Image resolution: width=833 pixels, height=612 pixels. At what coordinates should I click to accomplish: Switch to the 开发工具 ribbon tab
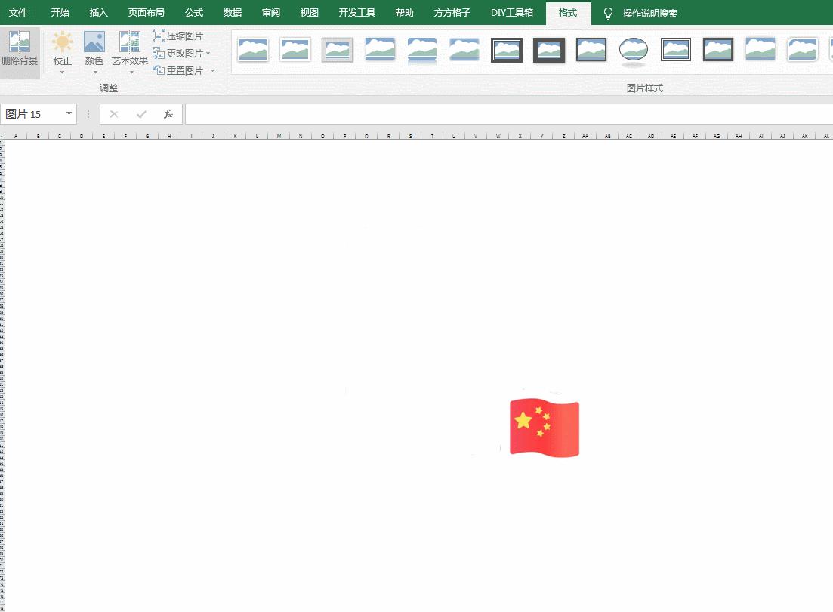tap(357, 12)
